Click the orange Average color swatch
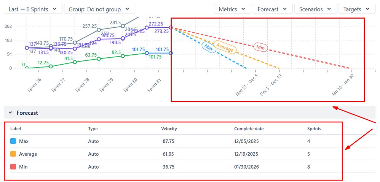This screenshot has height=182, width=380. tap(13, 154)
